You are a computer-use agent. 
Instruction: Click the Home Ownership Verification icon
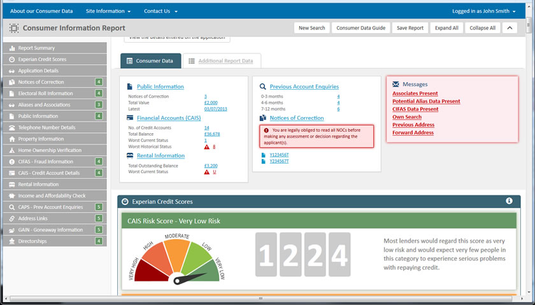12,150
